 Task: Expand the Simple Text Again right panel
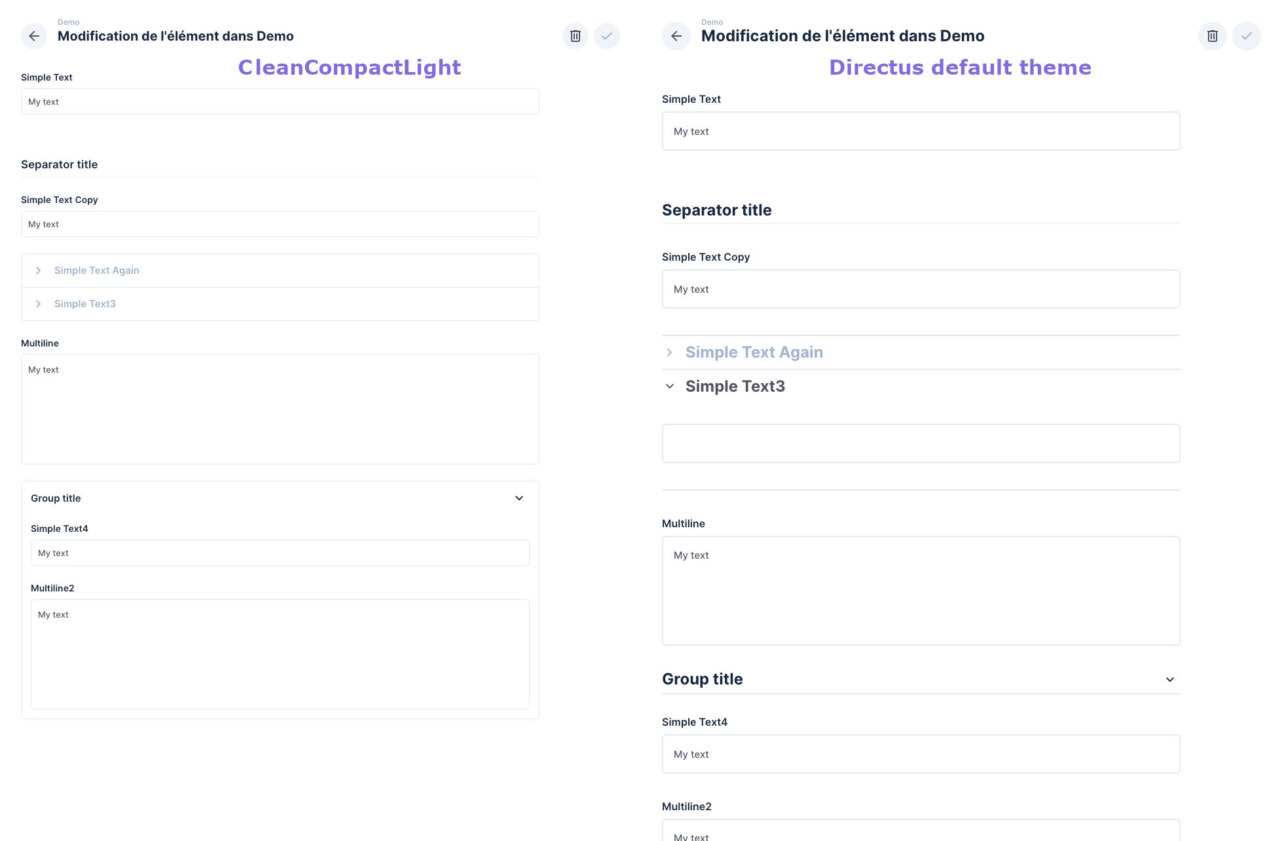coord(670,351)
